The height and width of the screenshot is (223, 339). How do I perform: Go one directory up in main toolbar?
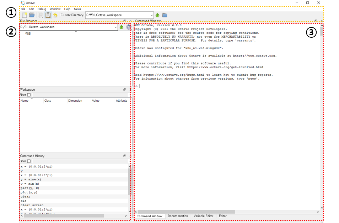157,15
